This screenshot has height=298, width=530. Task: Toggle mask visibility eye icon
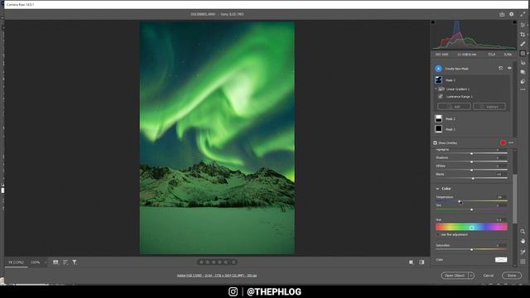(509, 68)
